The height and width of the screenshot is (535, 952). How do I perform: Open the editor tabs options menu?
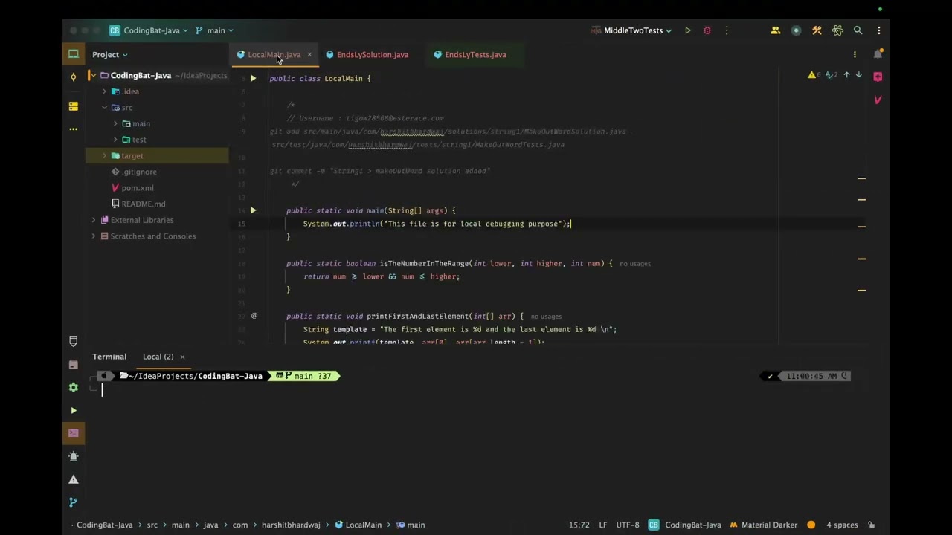click(855, 54)
